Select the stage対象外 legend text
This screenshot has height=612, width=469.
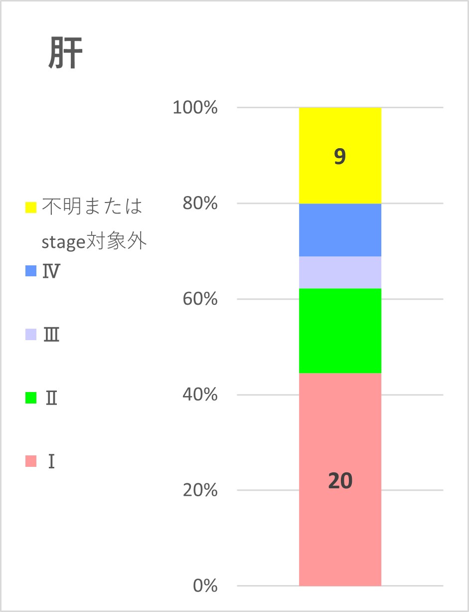click(94, 242)
